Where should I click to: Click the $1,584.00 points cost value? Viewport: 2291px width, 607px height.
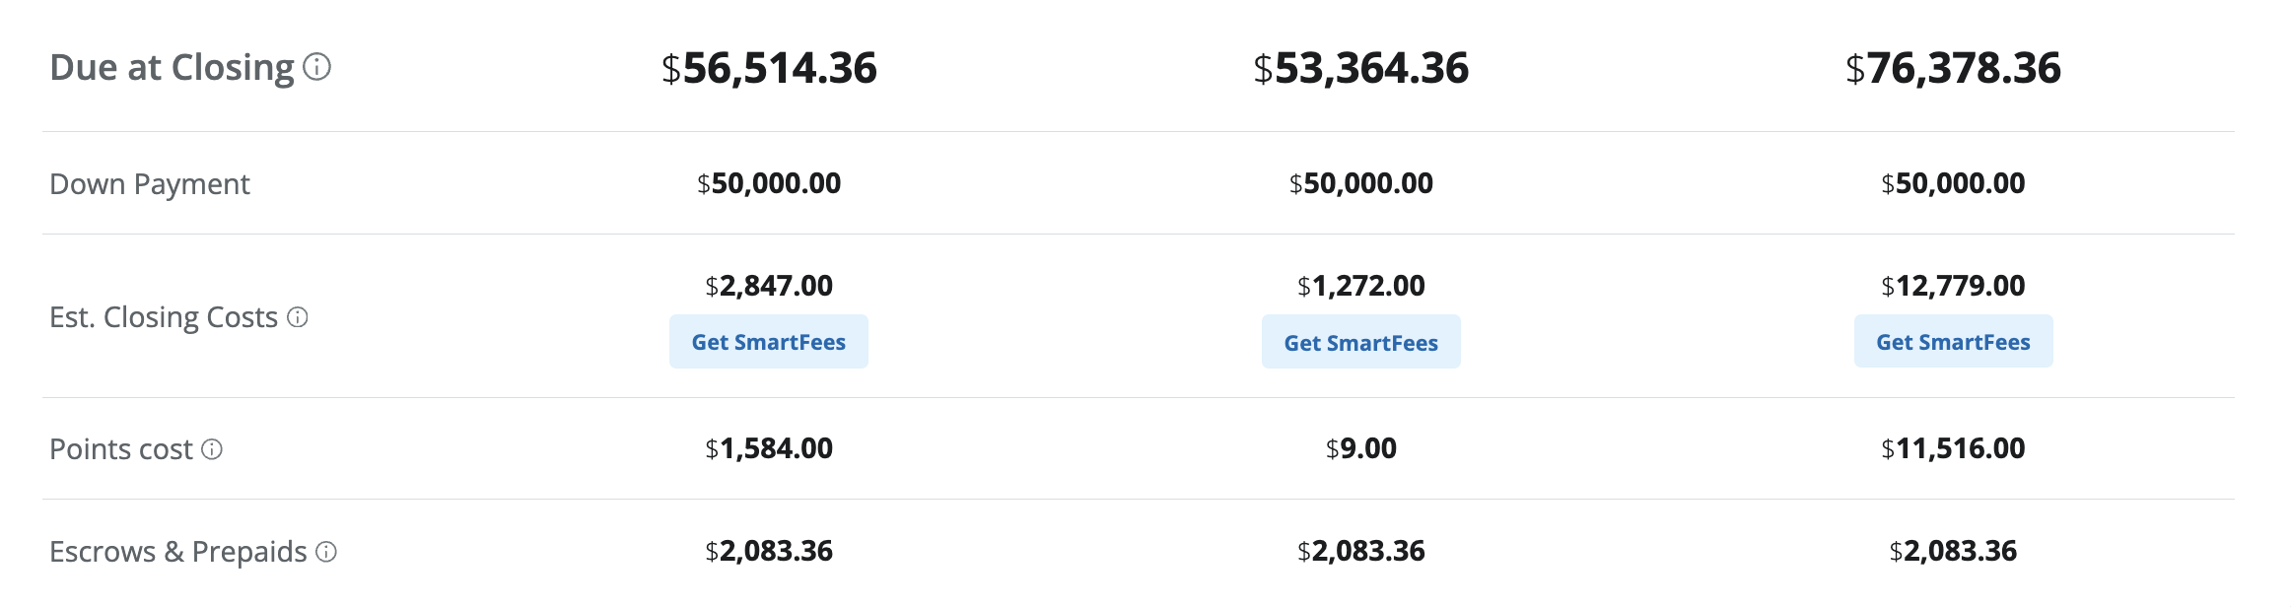pyautogui.click(x=769, y=449)
